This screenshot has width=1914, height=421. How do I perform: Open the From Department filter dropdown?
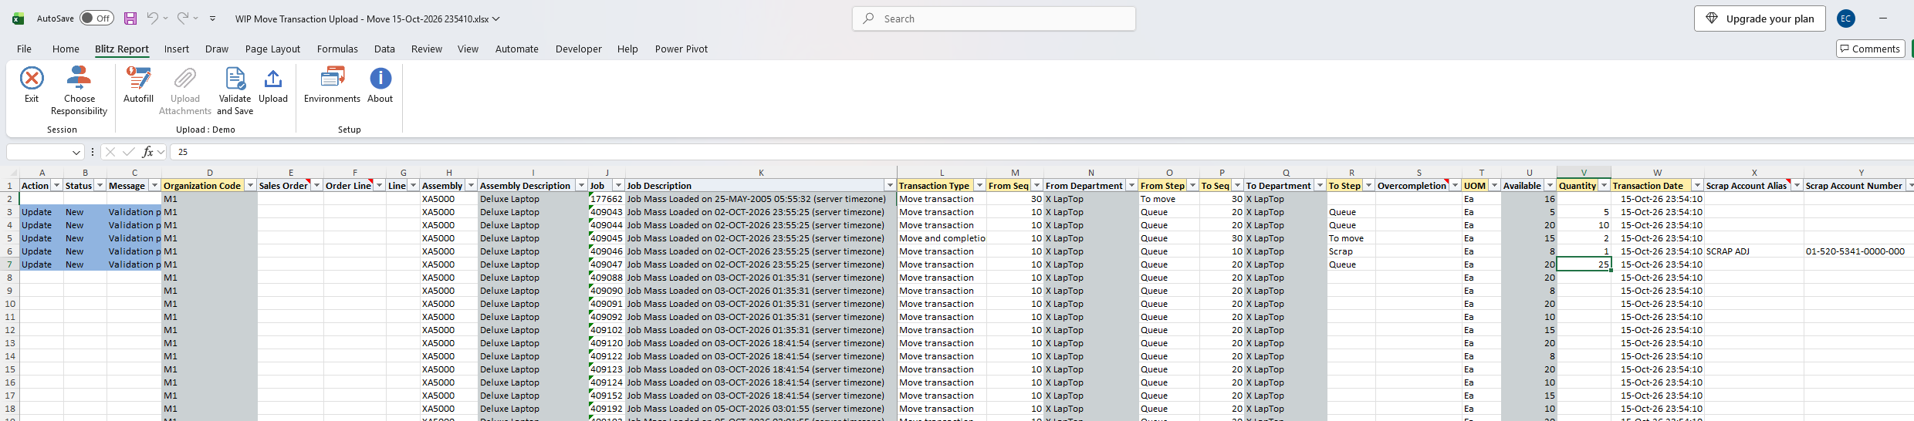(x=1131, y=186)
